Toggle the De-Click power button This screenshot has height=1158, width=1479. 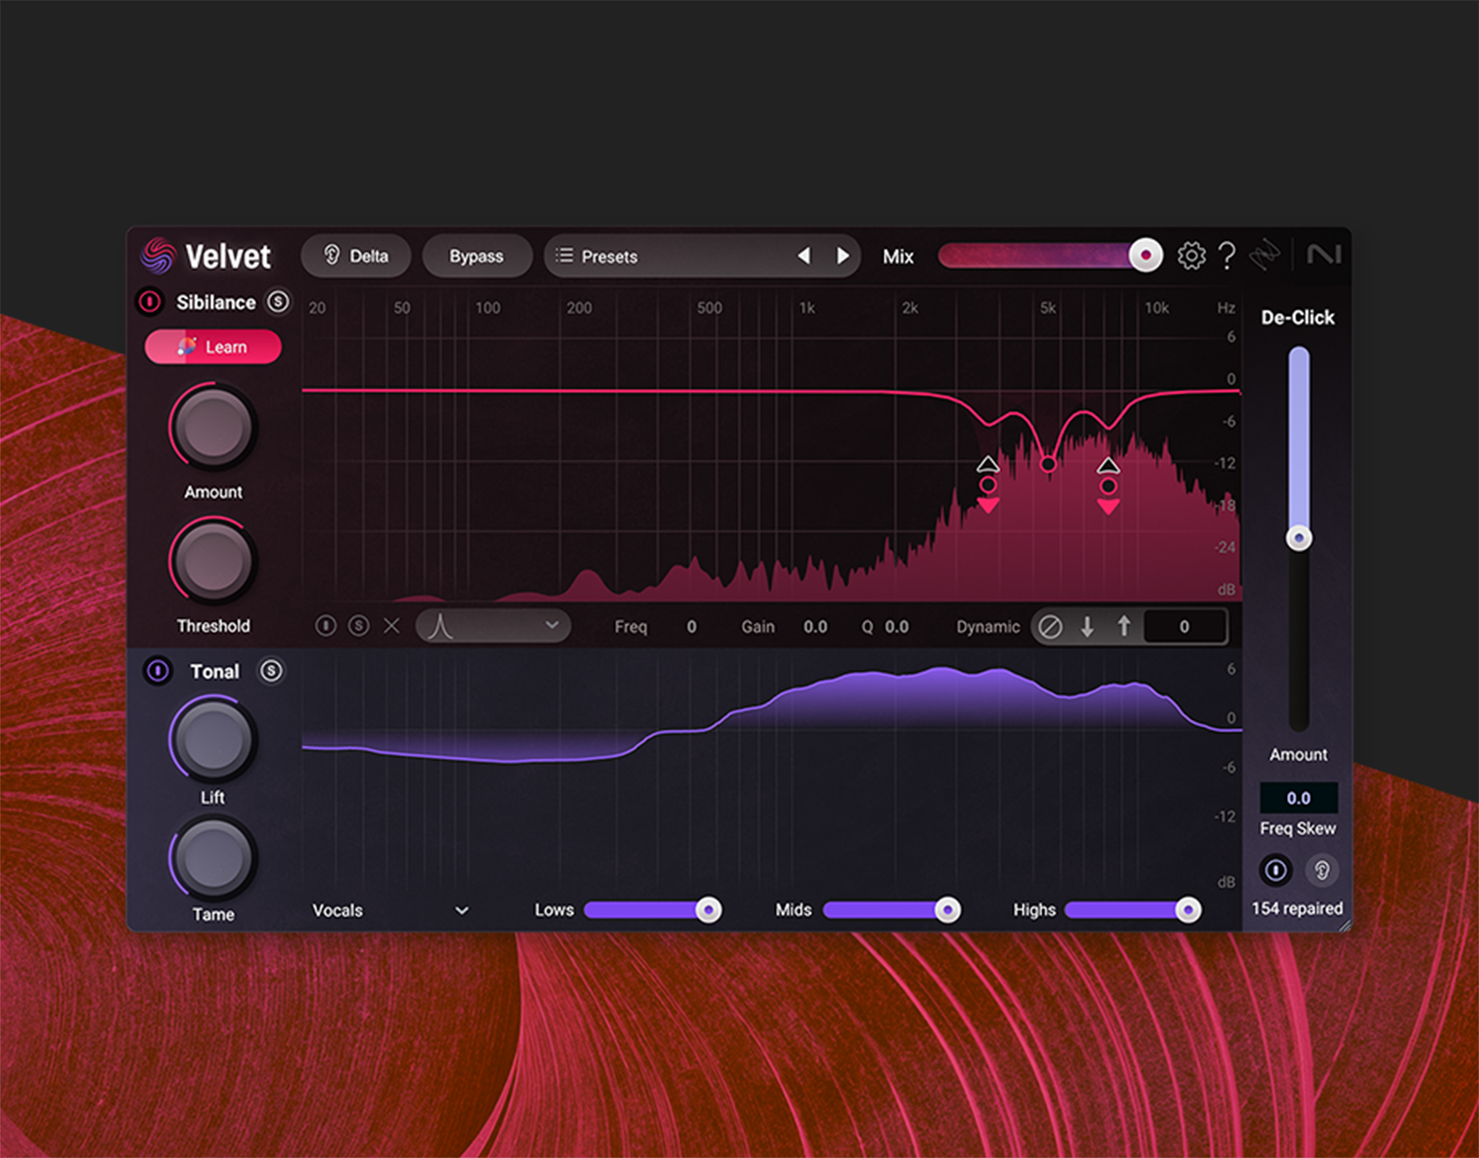1276,870
